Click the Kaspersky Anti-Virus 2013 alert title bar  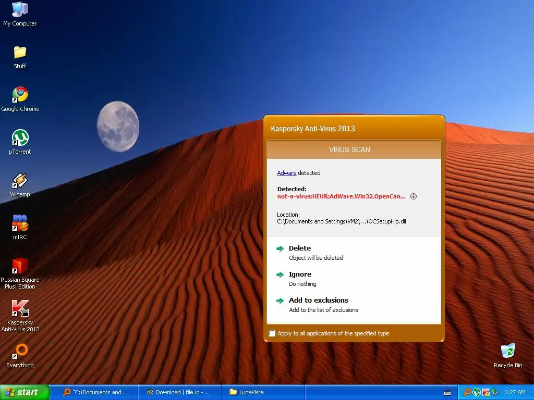click(354, 129)
